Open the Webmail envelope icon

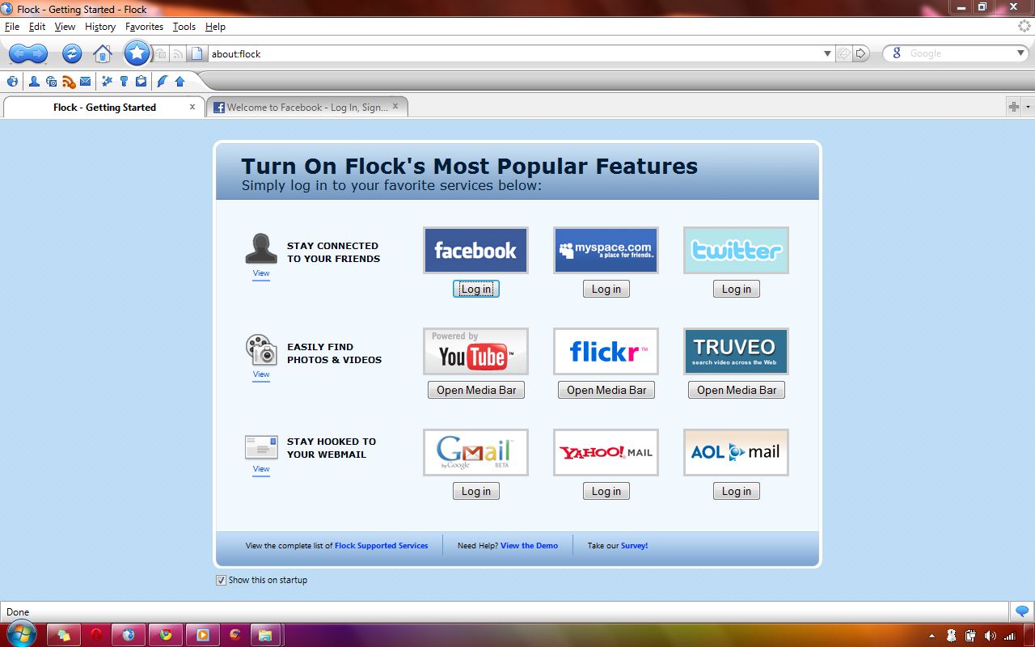[85, 82]
